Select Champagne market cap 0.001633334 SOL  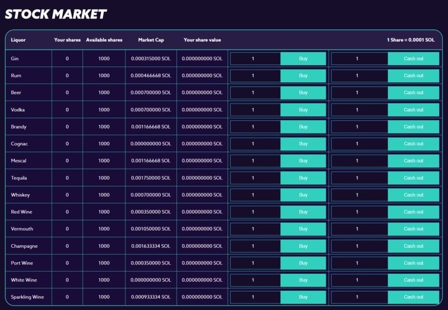pyautogui.click(x=151, y=246)
